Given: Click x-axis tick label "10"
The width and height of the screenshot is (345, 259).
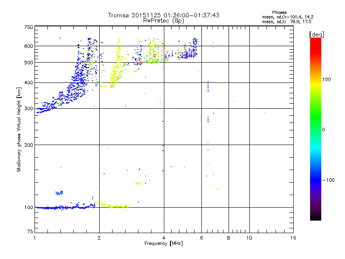Looking at the screenshot, I should point(249,238).
